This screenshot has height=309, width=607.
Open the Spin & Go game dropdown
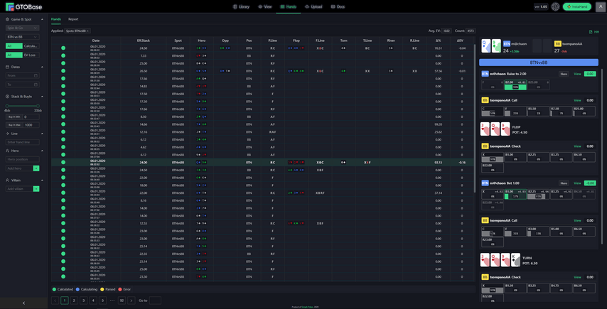(21, 28)
